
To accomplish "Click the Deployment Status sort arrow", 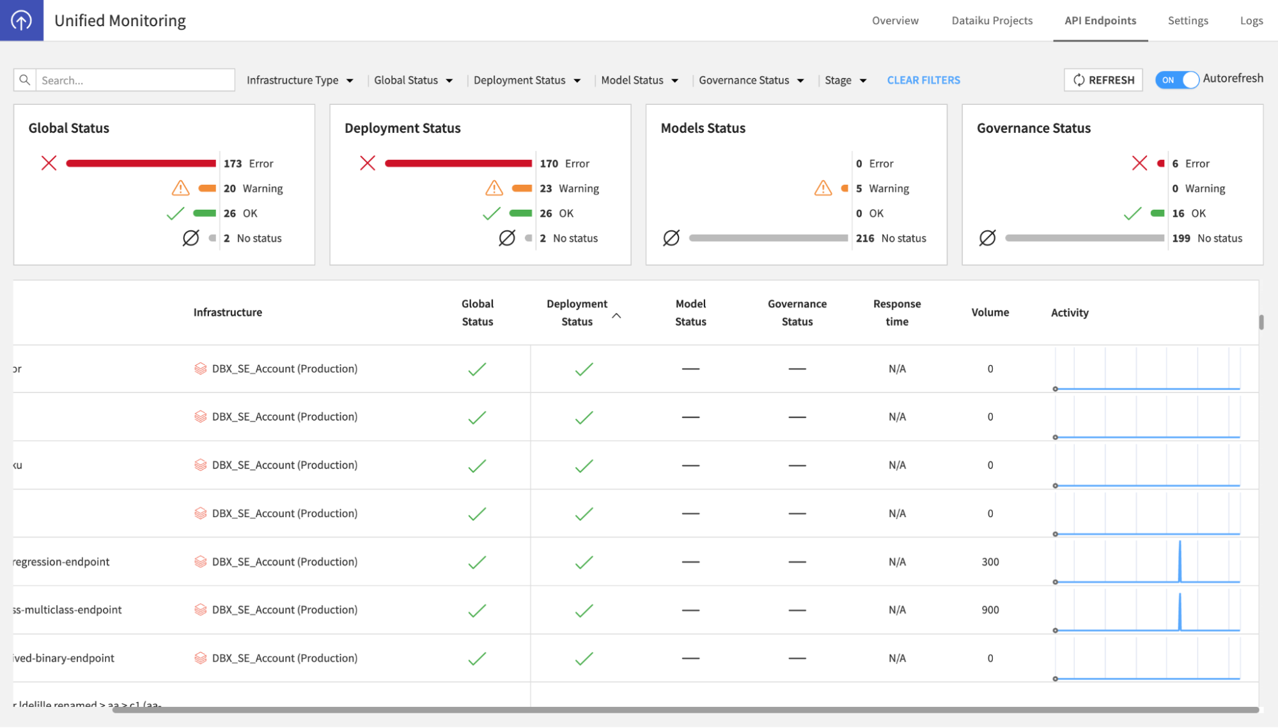I will click(x=616, y=316).
